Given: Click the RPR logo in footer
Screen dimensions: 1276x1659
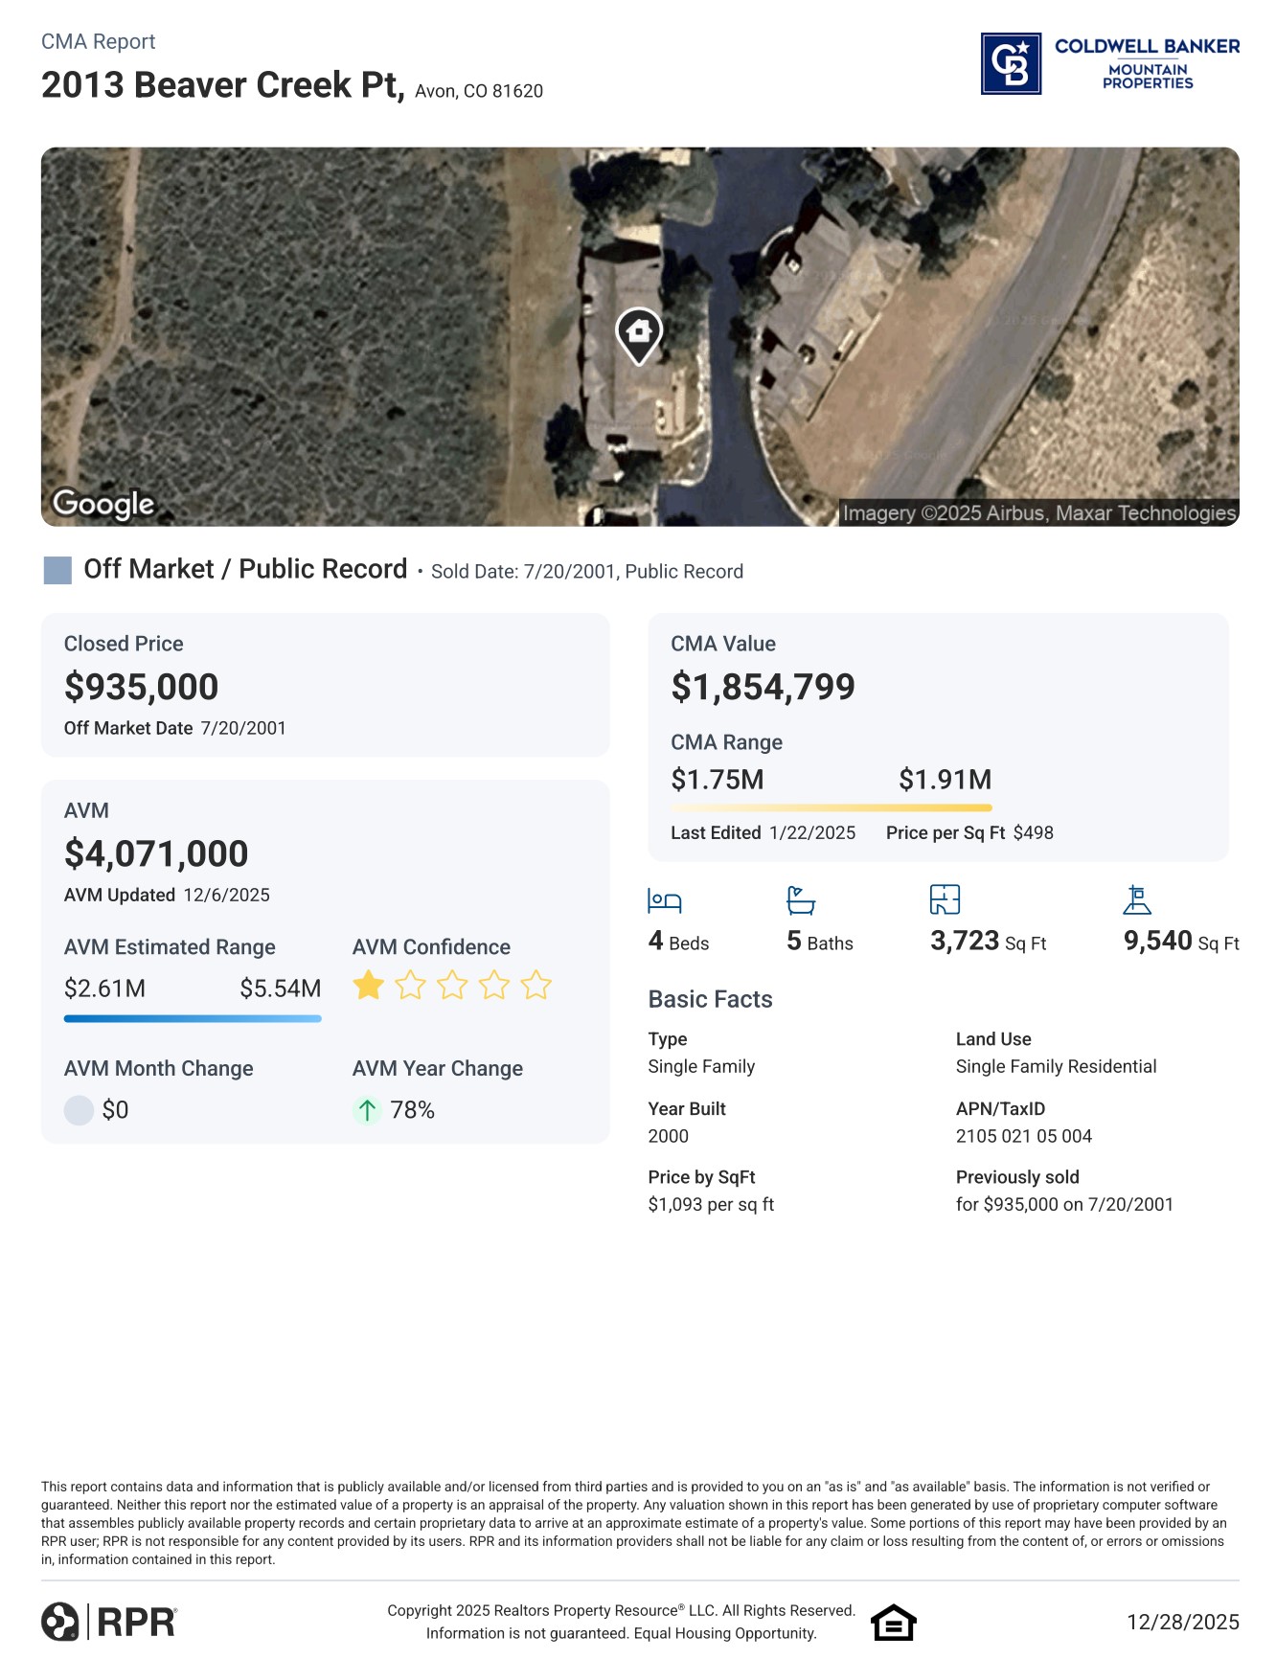Looking at the screenshot, I should (109, 1622).
